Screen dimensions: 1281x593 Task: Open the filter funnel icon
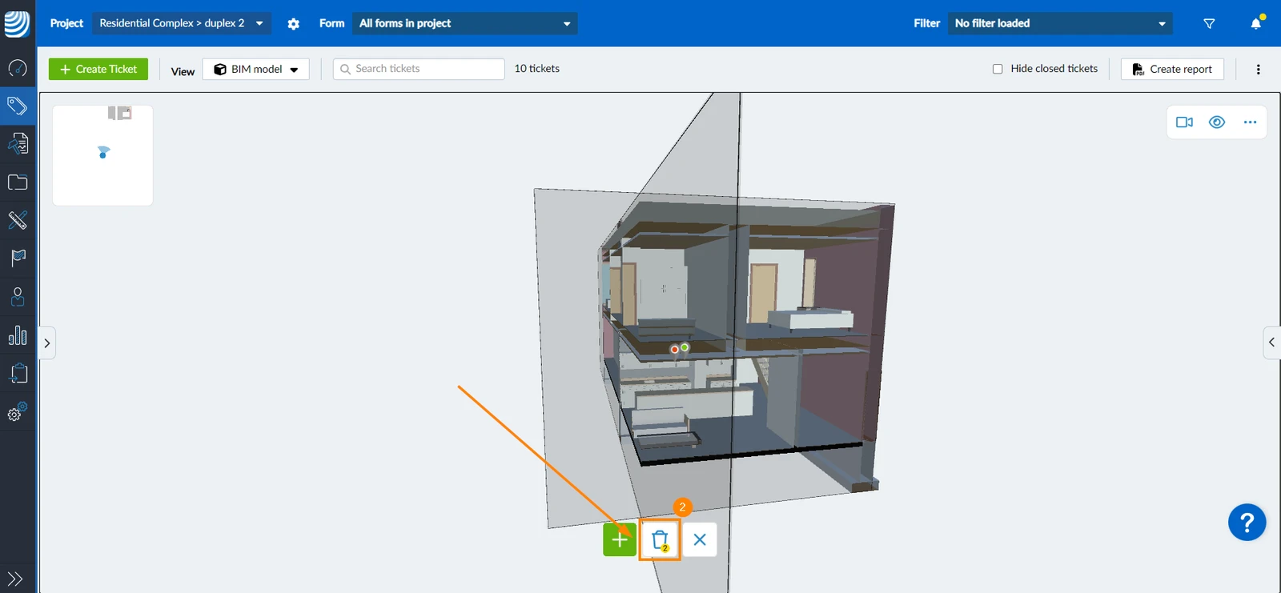point(1210,24)
